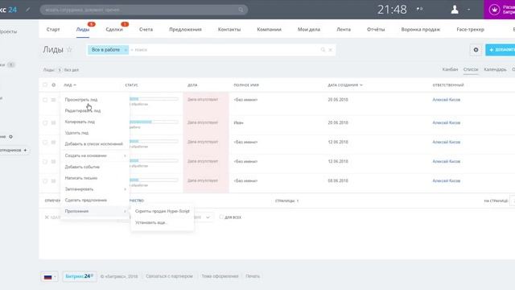Click the crown icon in the purple banner
This screenshot has height=290, width=515.
click(494, 10)
